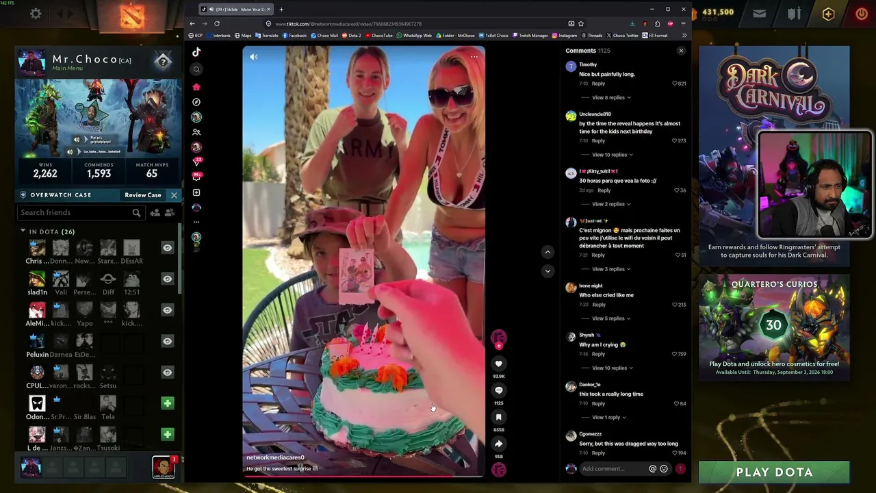Click the Review Case button
The image size is (876, 493).
tap(143, 195)
